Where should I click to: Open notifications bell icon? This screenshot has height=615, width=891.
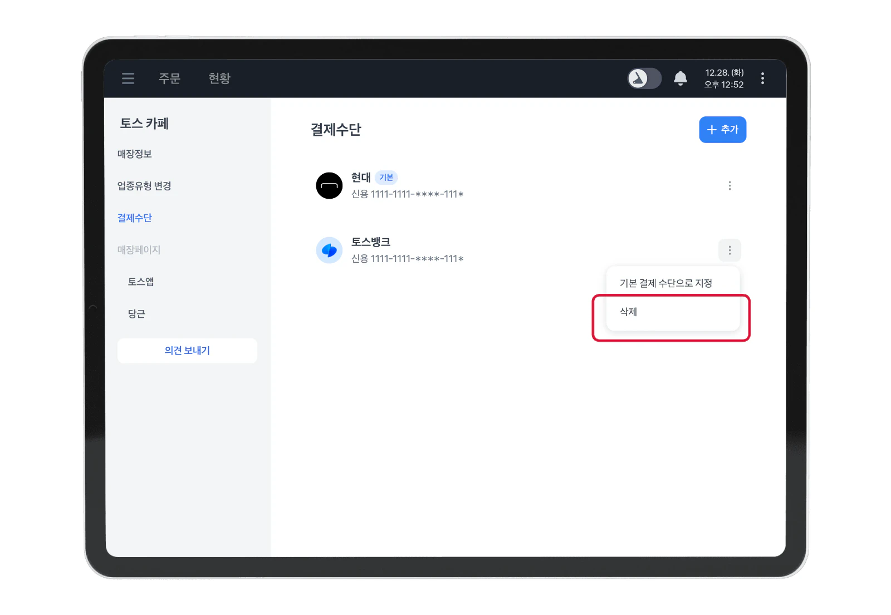pyautogui.click(x=681, y=78)
